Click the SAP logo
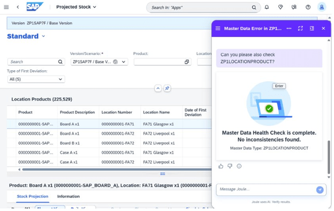The height and width of the screenshot is (211, 334). 35,7
